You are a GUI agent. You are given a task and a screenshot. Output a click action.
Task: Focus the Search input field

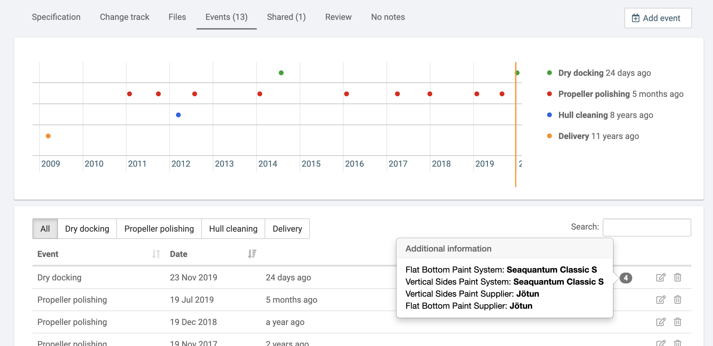tap(647, 227)
